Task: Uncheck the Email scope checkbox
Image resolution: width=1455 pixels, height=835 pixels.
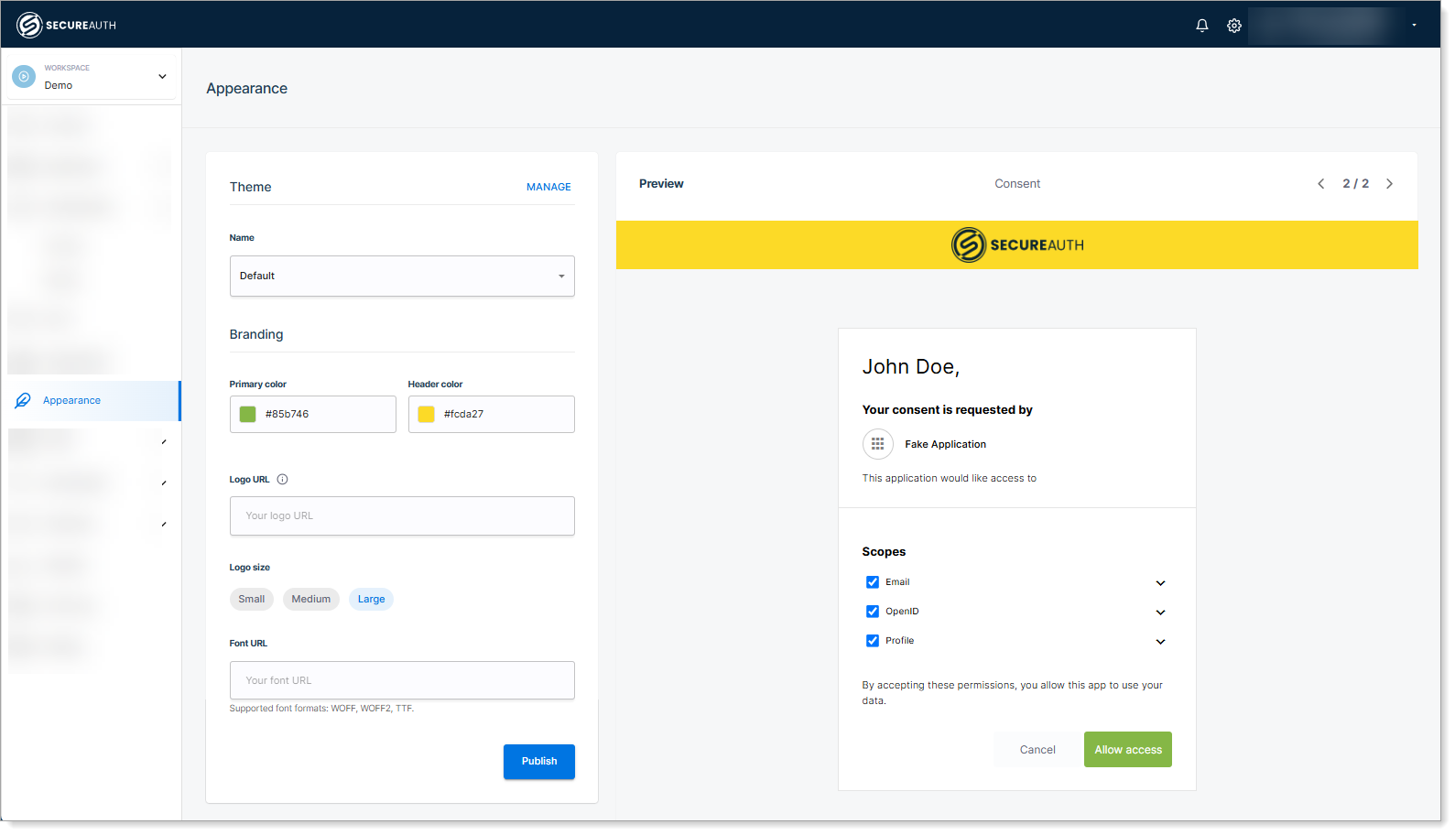Action: click(x=873, y=582)
